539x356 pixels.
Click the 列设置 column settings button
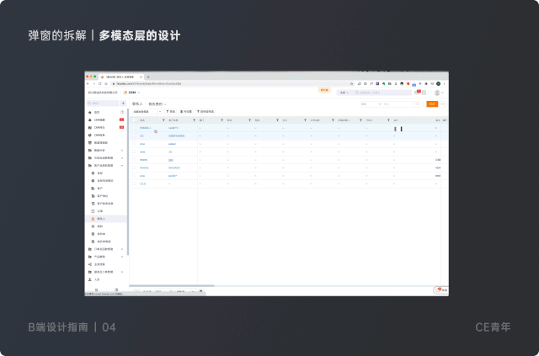pyautogui.click(x=186, y=112)
